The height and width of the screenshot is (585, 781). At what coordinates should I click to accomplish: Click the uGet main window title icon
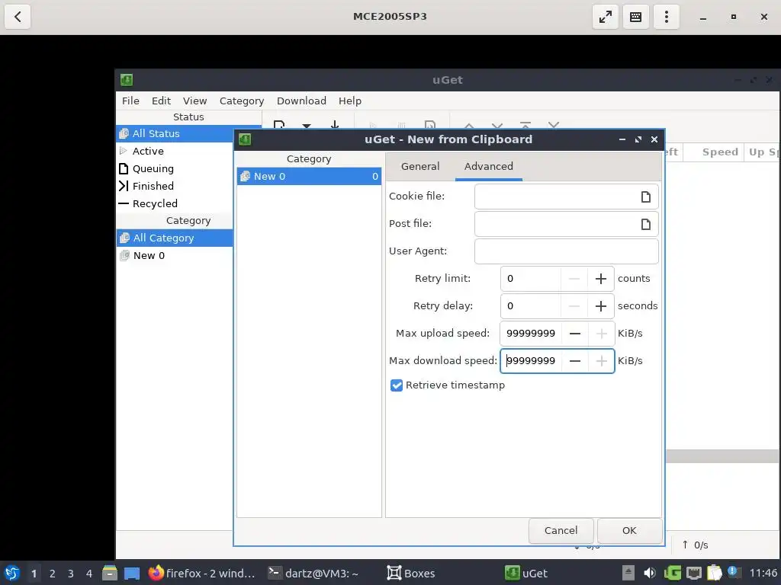point(127,79)
